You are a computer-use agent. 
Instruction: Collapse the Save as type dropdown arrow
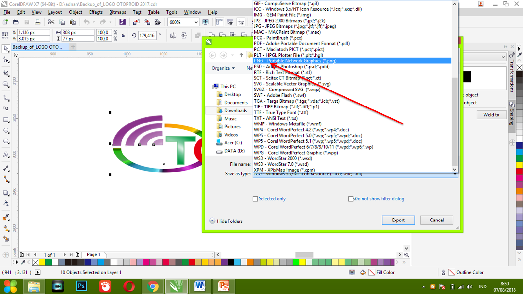click(x=455, y=174)
